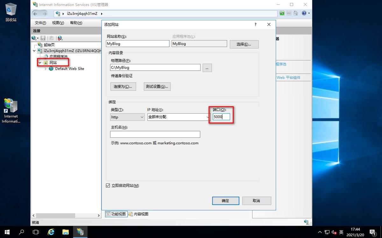Click the grayed stop icon beside refresh

pos(289,13)
